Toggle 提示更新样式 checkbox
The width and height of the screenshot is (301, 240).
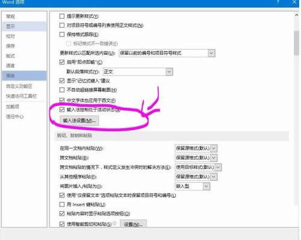(x=62, y=16)
